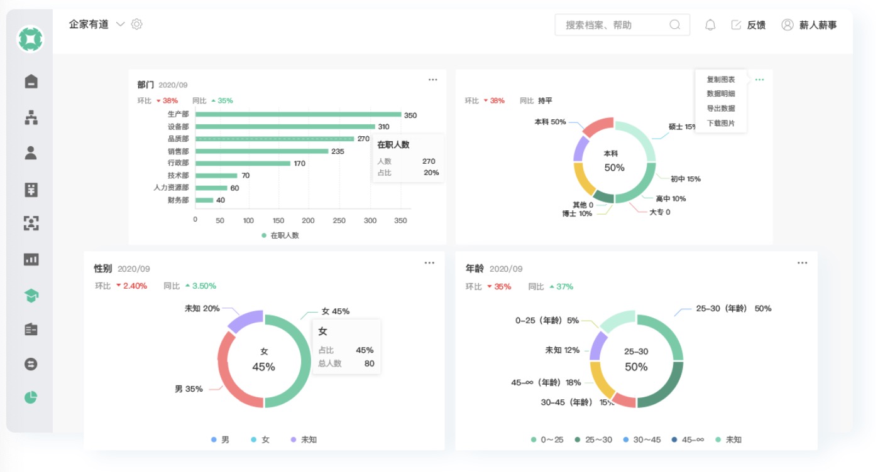890x472 pixels.
Task: Click the 行政部 bar showing 170
Action: [x=243, y=163]
